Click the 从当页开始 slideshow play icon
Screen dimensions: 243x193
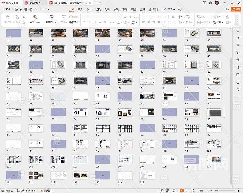point(35,17)
